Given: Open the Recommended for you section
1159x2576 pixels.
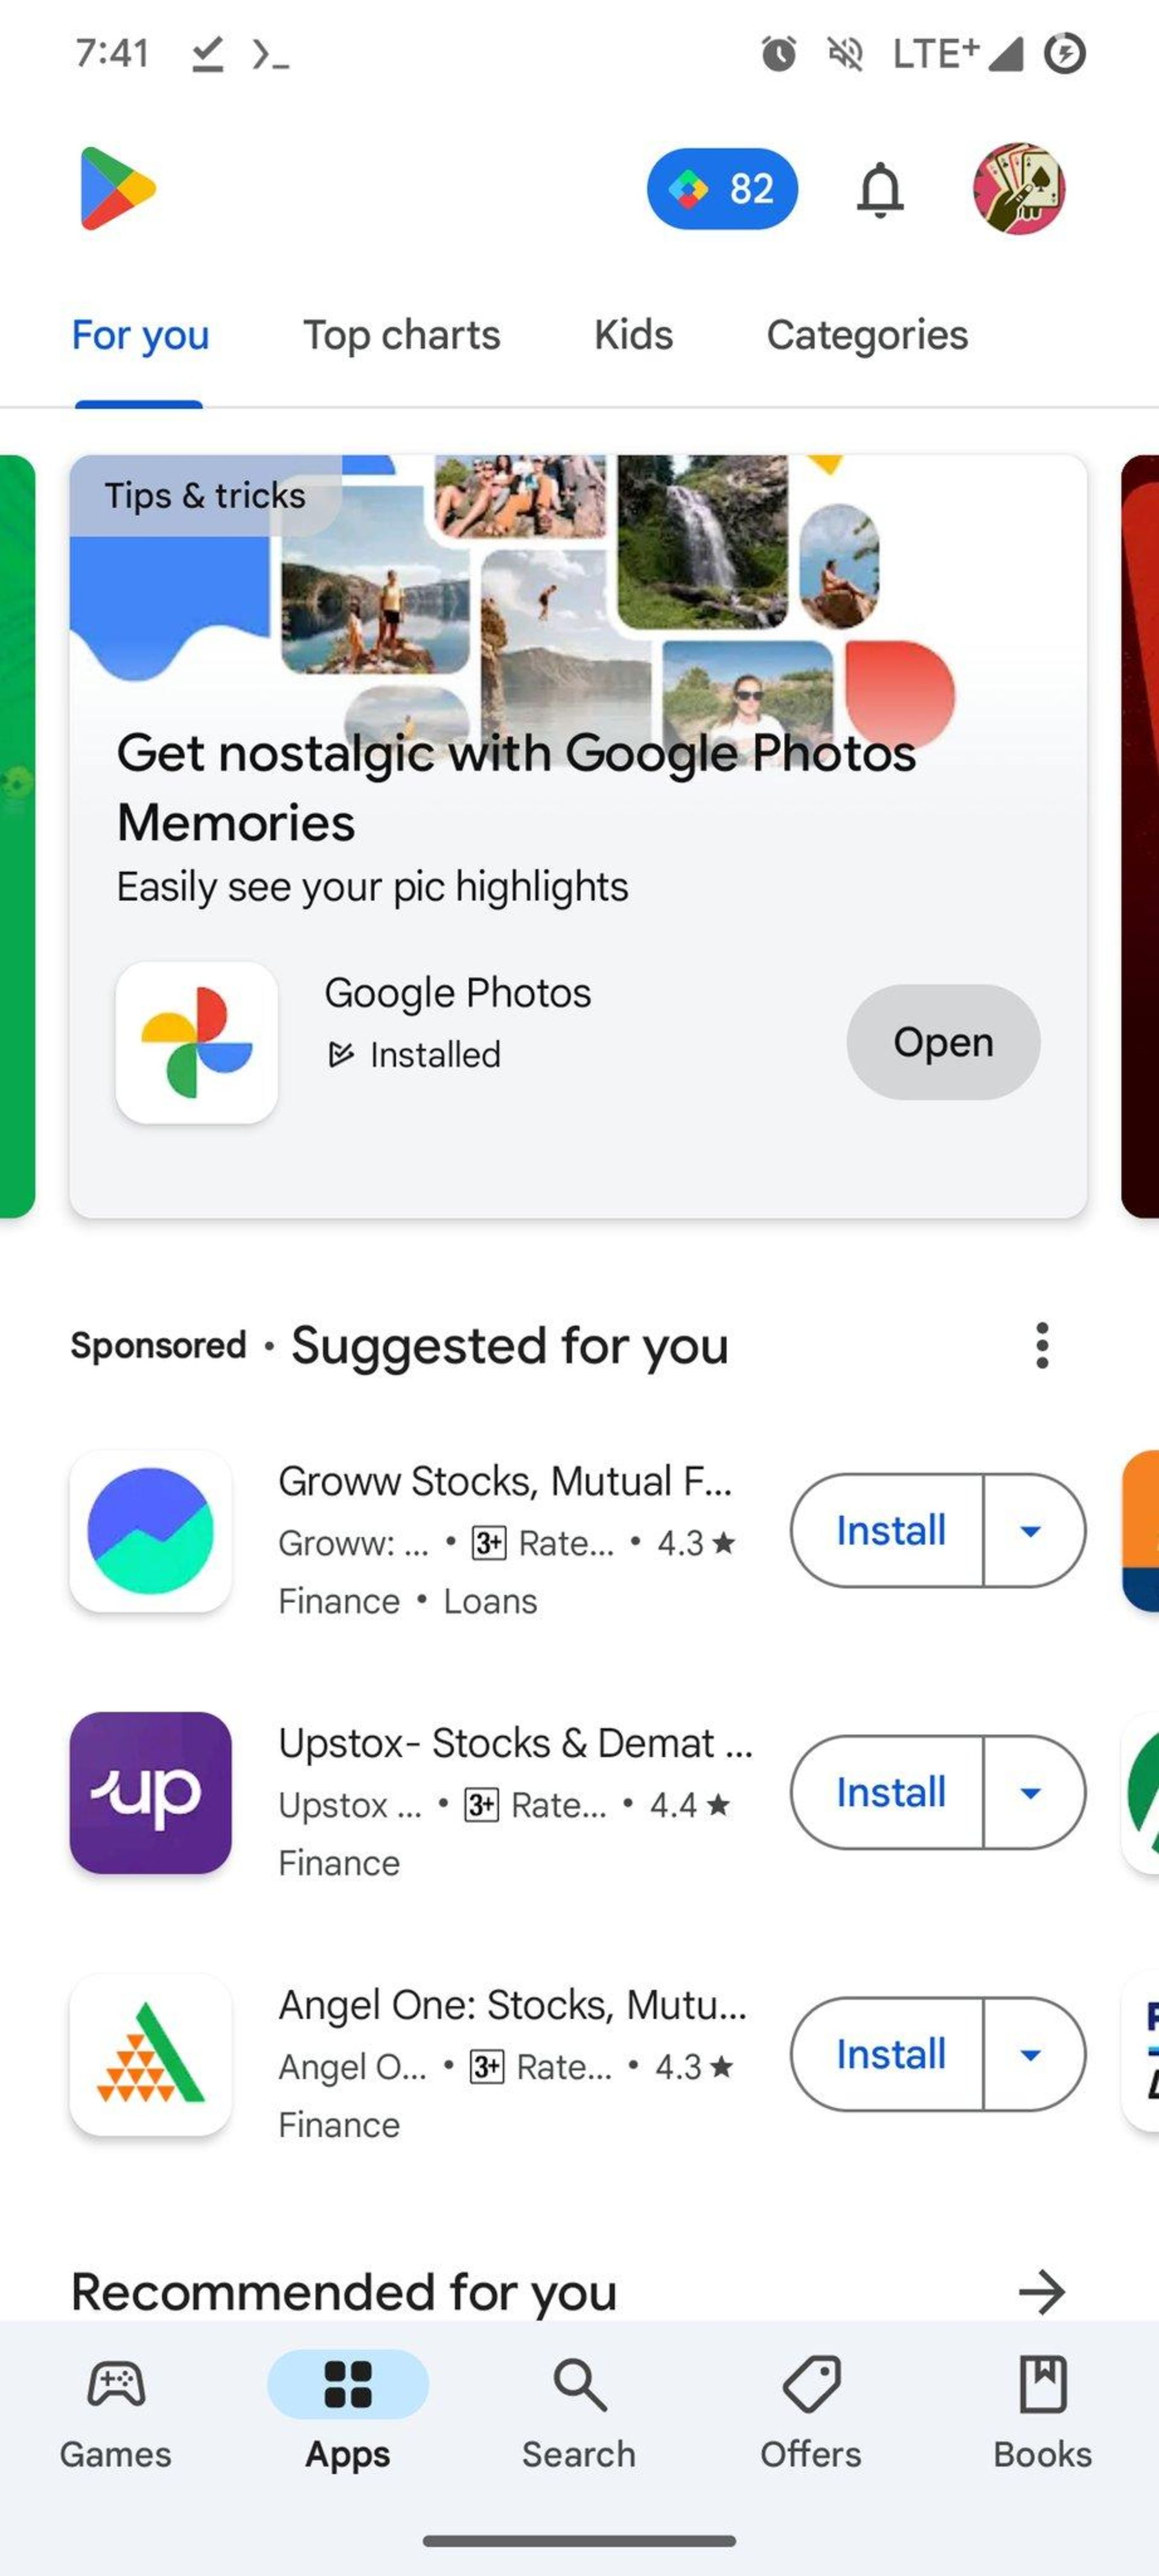Looking at the screenshot, I should (1044, 2290).
